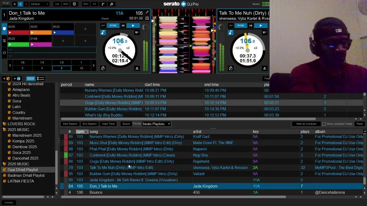Toggle day mode with the sun icon
367x206 pixels.
[x=15, y=4]
